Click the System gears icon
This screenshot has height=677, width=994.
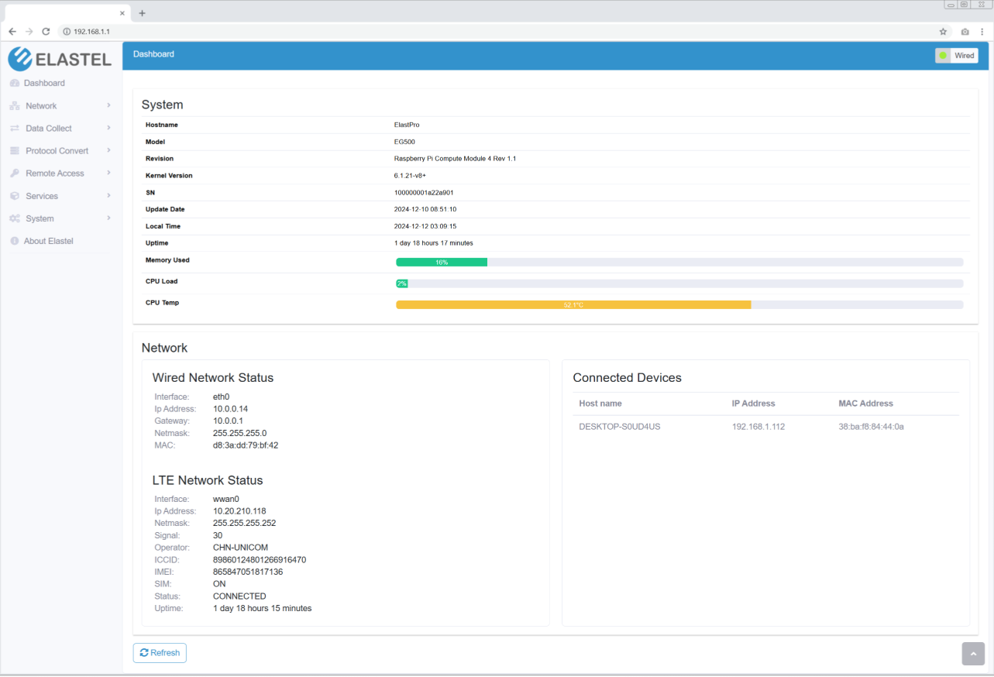click(x=15, y=218)
